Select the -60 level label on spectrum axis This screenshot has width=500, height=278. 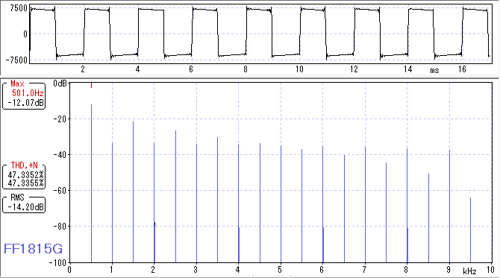[59, 191]
